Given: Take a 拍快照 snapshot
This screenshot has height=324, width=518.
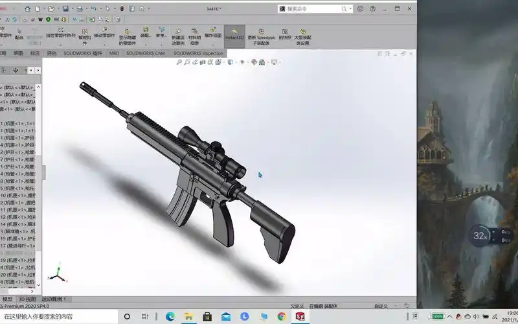Looking at the screenshot, I should click(x=285, y=34).
